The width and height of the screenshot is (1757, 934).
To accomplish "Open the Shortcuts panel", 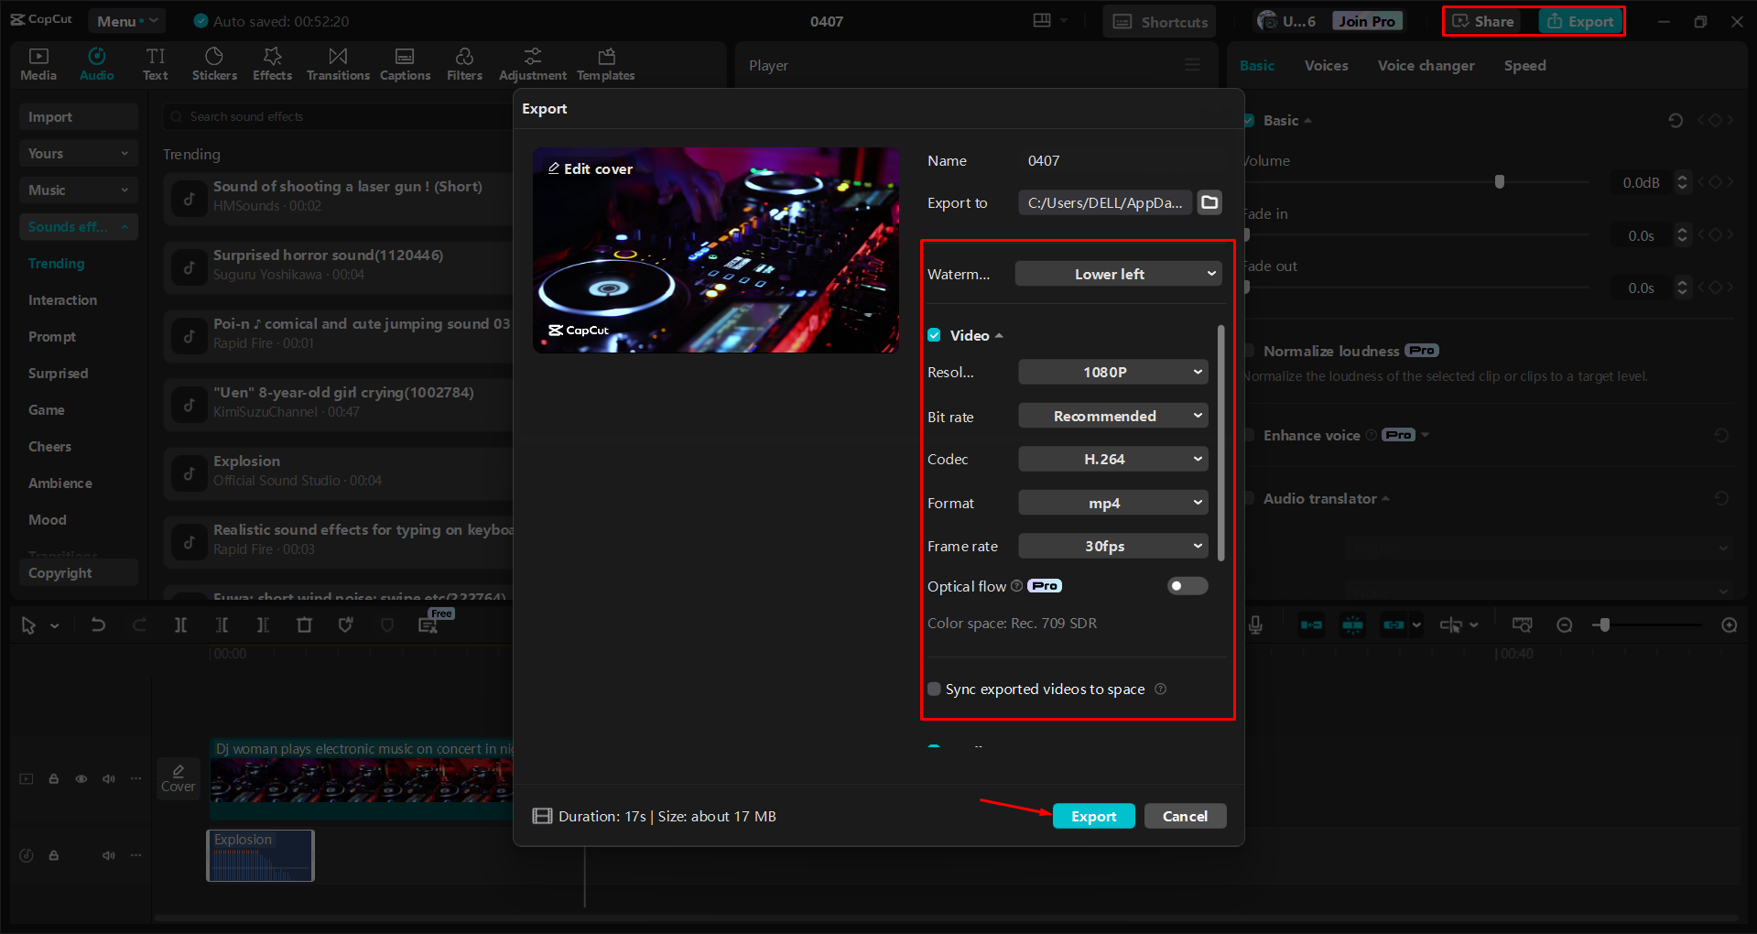I will [x=1158, y=20].
